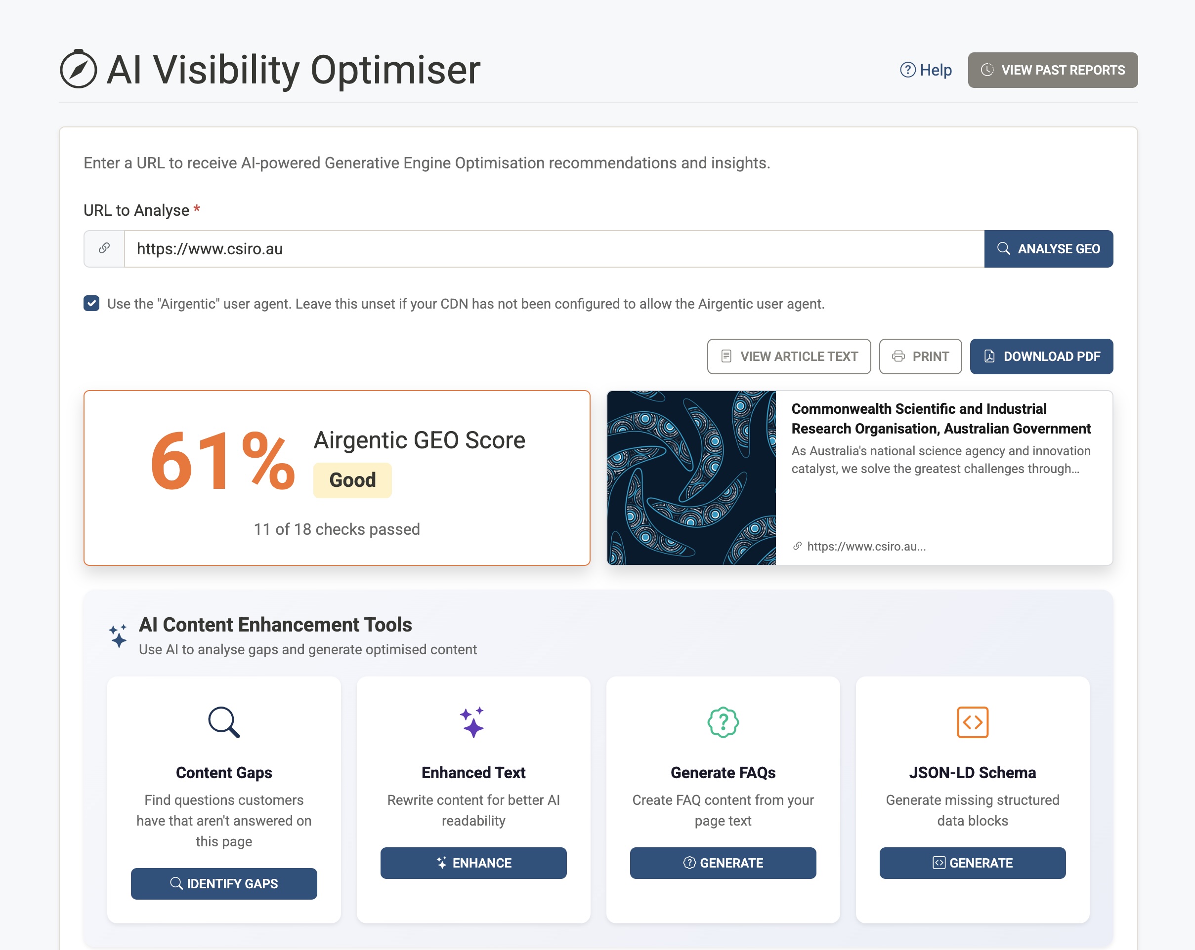This screenshot has width=1195, height=950.
Task: Click the code brackets icon above JSON-LD Schema
Action: (972, 722)
